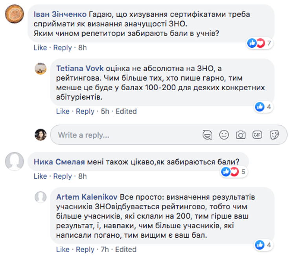This screenshot has height=259, width=291.
Task: Open Artem Kalenikov's profile via name
Action: (87, 196)
